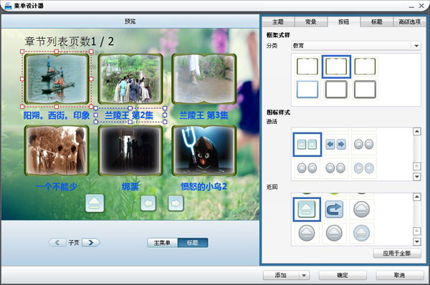Viewport: 430px width, 285px height.
Task: Switch to 标题 view toggle
Action: coord(193,243)
